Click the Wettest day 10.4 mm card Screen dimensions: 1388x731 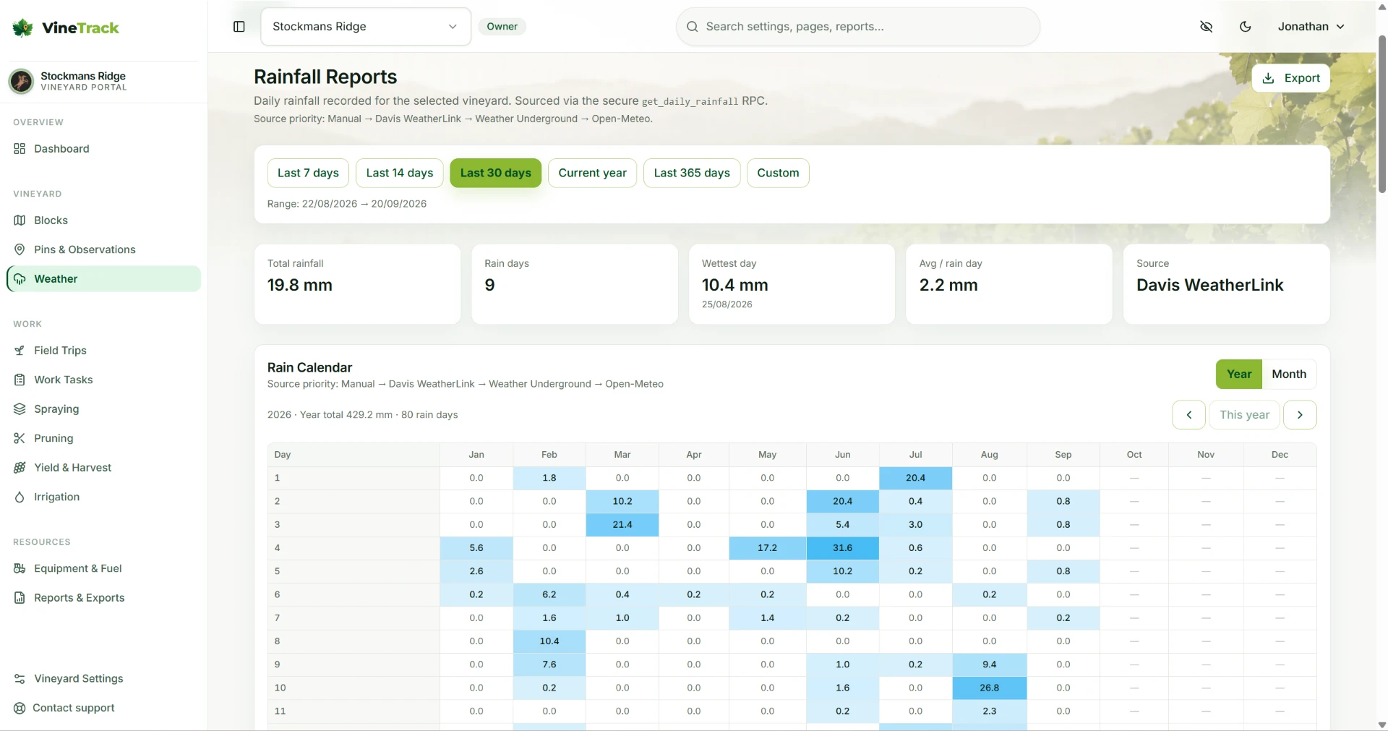(792, 284)
